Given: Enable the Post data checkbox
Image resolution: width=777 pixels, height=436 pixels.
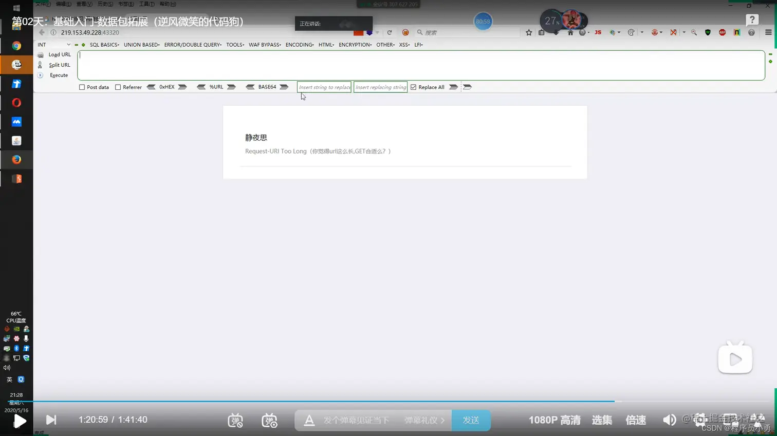Looking at the screenshot, I should (x=82, y=87).
